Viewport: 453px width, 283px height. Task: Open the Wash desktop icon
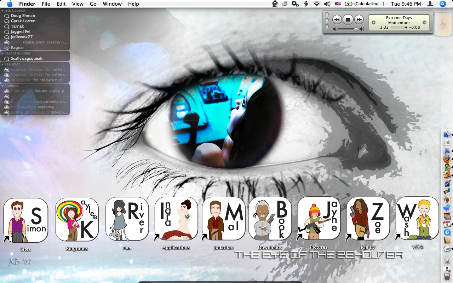click(x=417, y=218)
